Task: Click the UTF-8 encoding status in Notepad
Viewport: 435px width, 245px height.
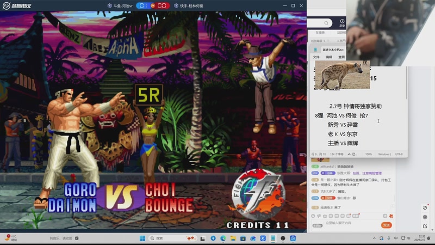Action: click(x=399, y=154)
